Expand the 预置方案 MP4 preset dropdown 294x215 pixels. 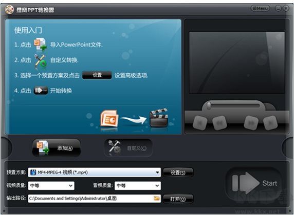95,172
